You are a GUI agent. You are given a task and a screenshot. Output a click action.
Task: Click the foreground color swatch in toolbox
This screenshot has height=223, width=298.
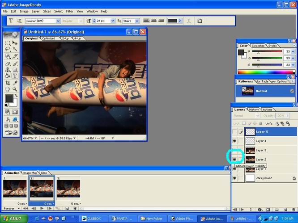[x=9, y=98]
